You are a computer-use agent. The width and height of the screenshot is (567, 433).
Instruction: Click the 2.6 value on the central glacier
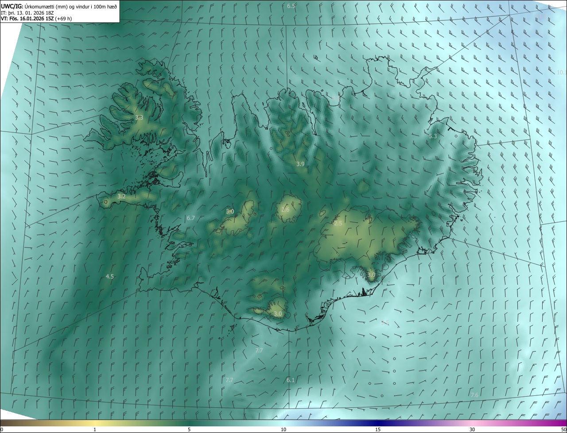tap(285, 209)
